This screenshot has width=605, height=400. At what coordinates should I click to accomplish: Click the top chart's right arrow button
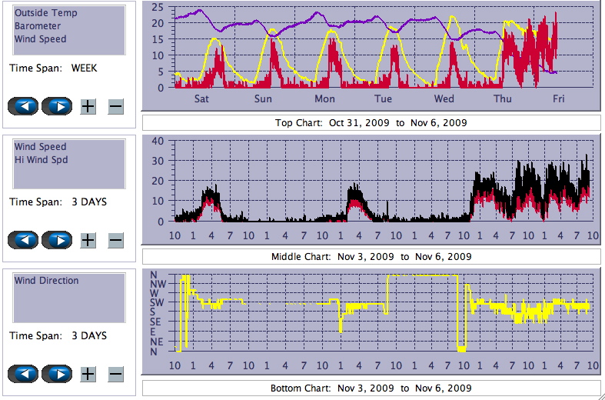point(57,106)
